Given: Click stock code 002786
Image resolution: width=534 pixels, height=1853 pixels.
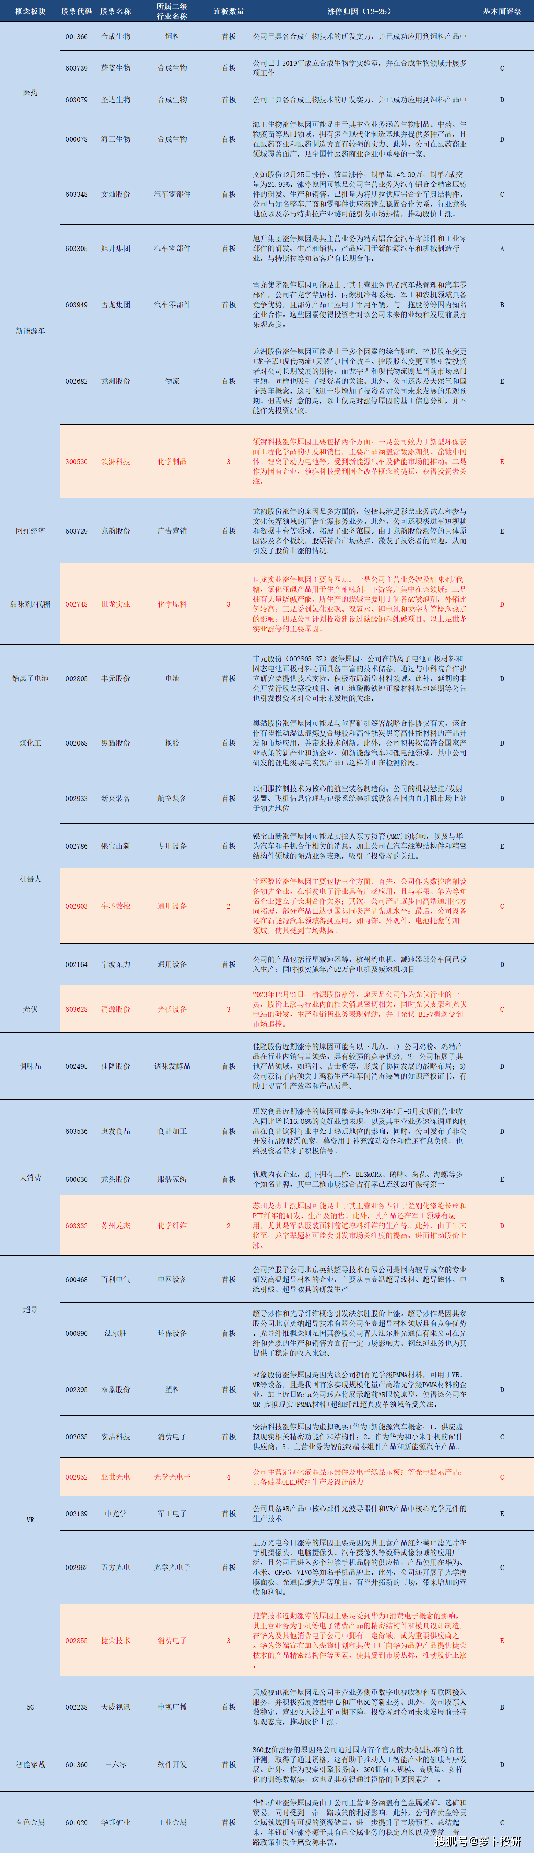Looking at the screenshot, I should (77, 847).
